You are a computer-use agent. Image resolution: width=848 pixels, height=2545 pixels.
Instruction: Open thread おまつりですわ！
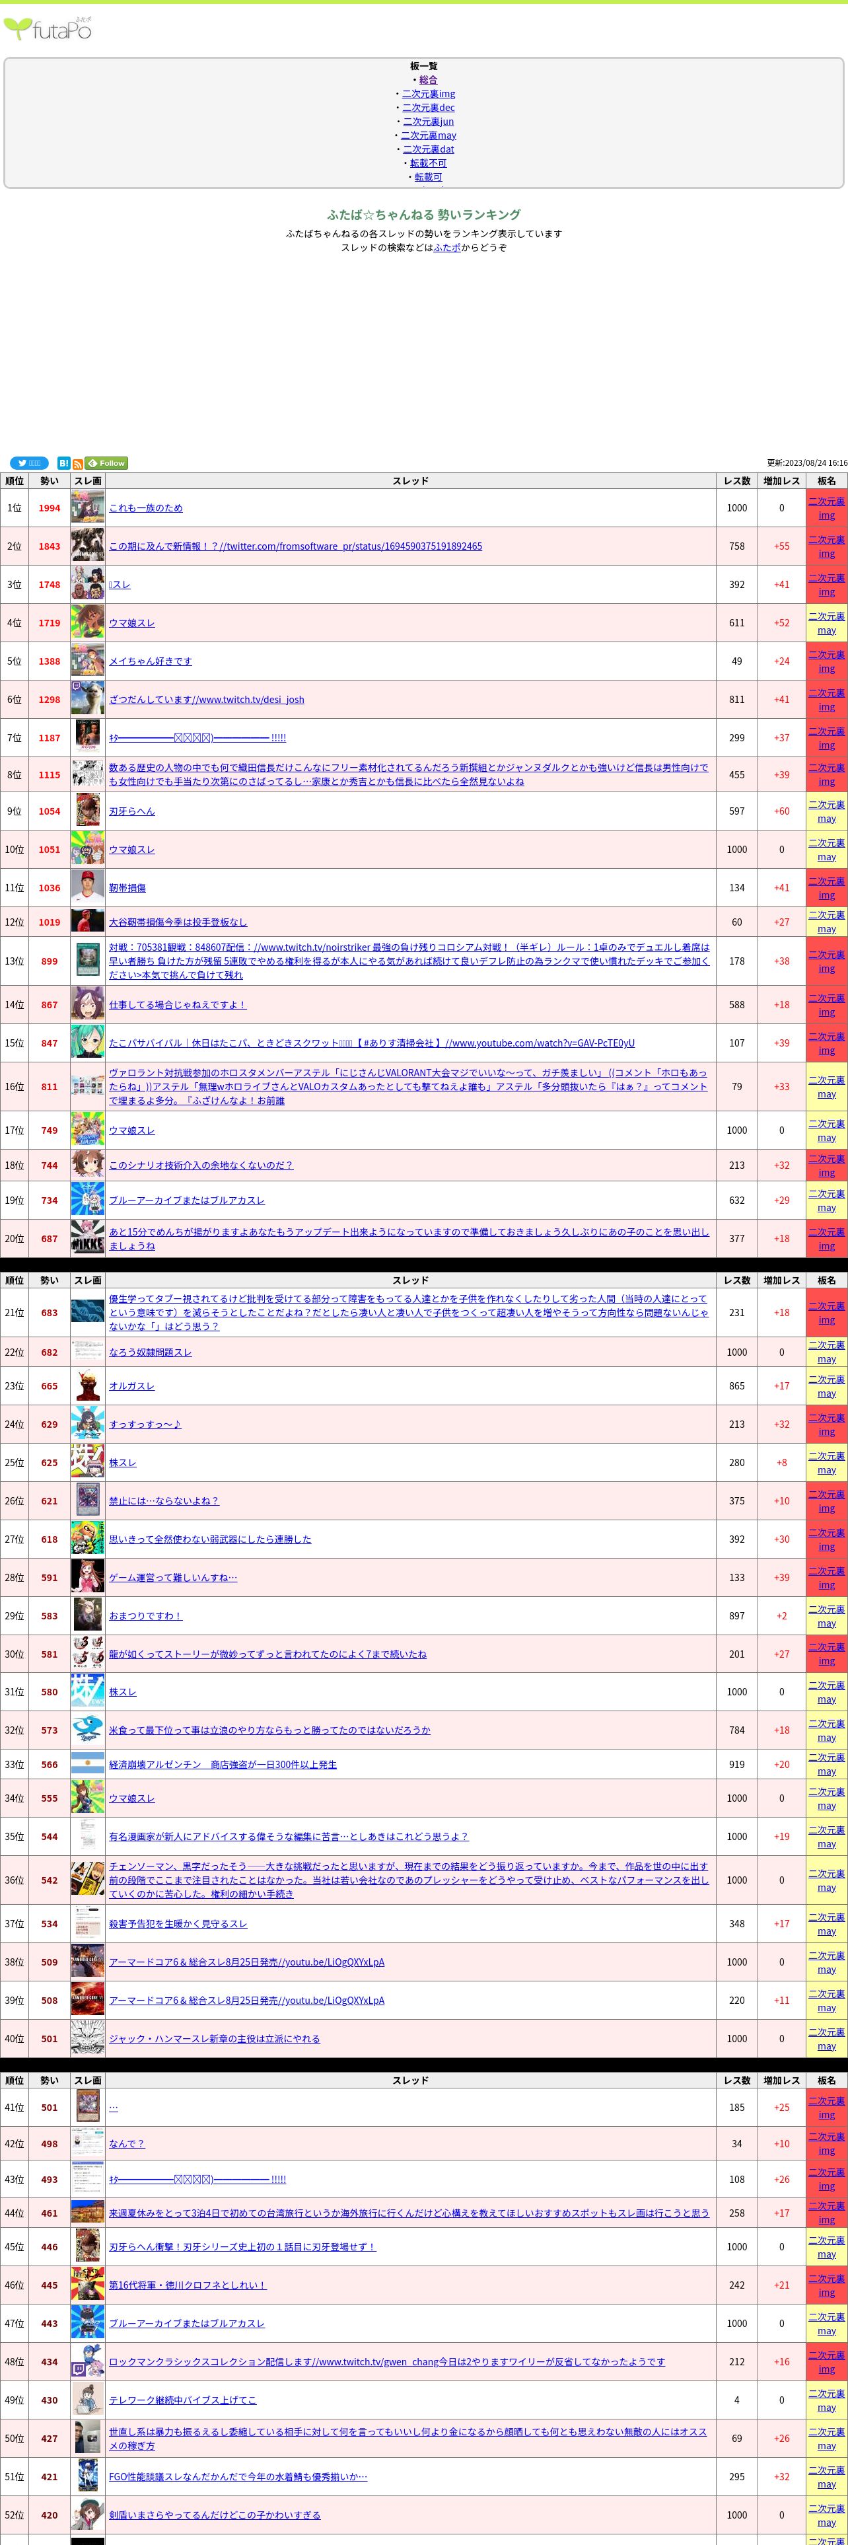(145, 1616)
